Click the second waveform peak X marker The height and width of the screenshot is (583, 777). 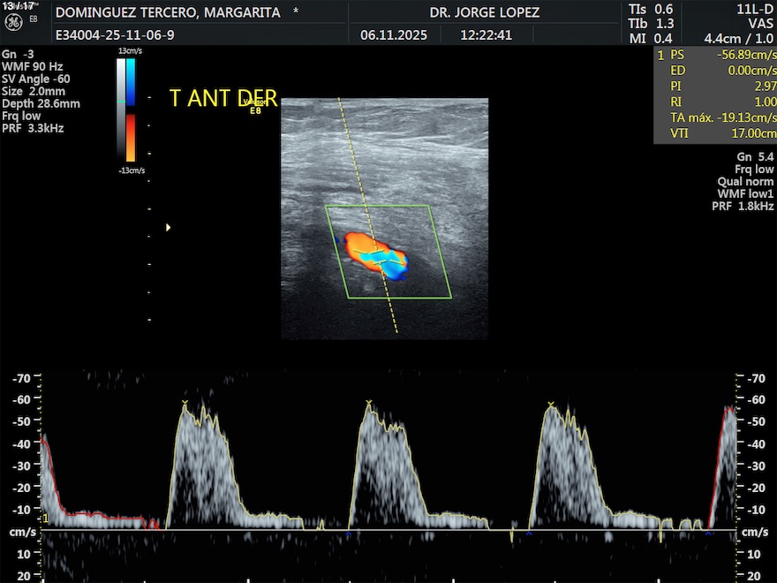click(368, 404)
